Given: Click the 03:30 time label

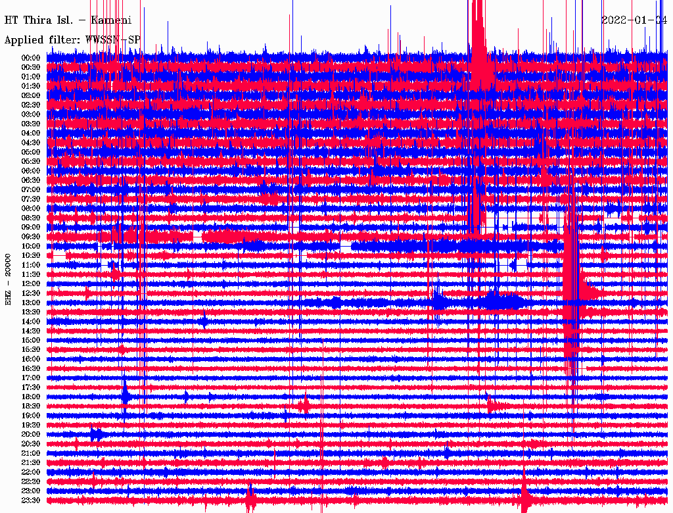Looking at the screenshot, I should pos(31,124).
